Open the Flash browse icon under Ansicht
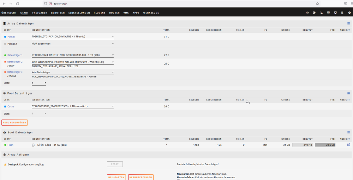Viewport: 353px width, 180px height. pos(348,145)
